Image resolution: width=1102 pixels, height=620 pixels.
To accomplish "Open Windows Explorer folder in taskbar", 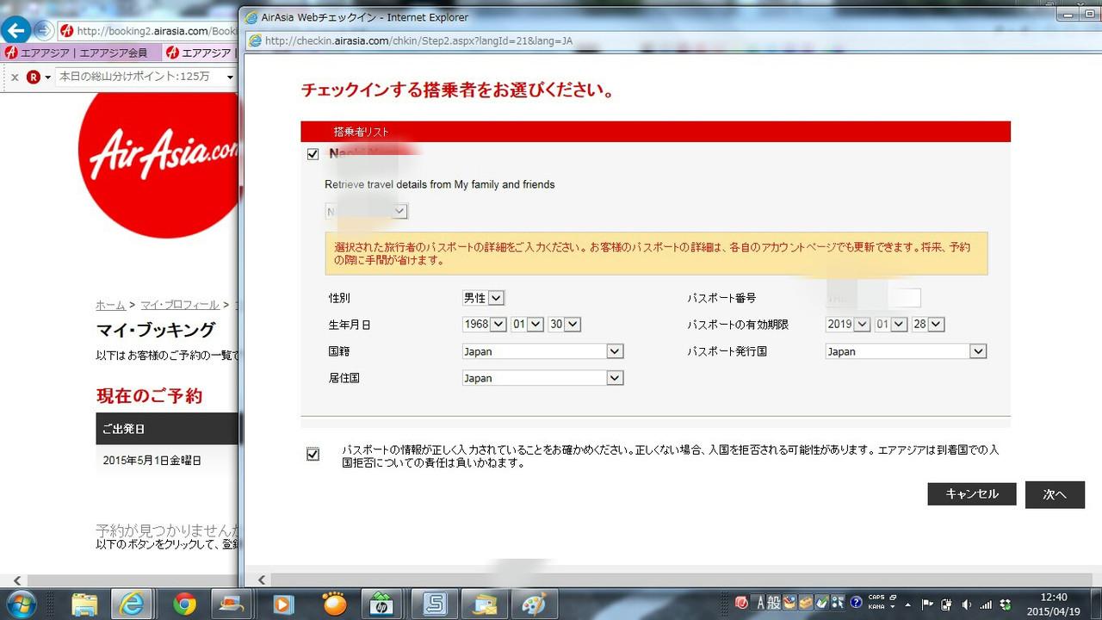I will pyautogui.click(x=84, y=604).
